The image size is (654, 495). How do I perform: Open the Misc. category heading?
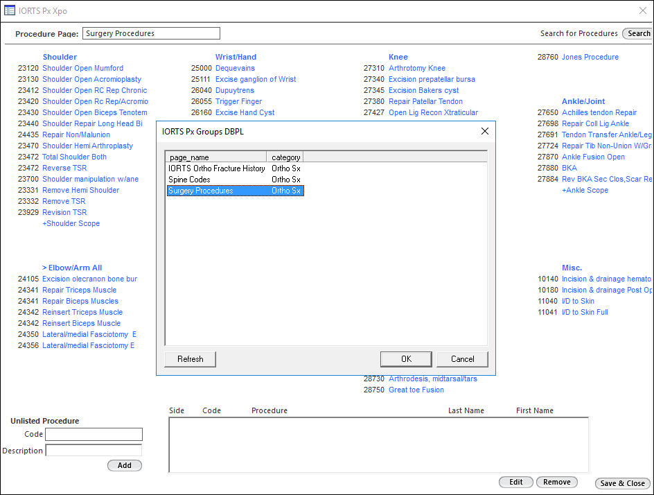pos(572,268)
